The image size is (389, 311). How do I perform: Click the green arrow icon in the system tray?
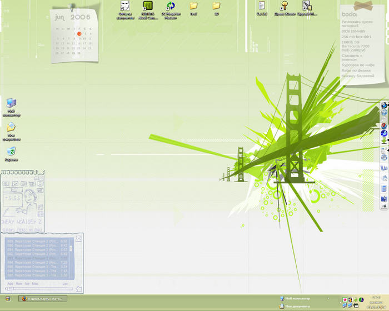tap(356, 300)
